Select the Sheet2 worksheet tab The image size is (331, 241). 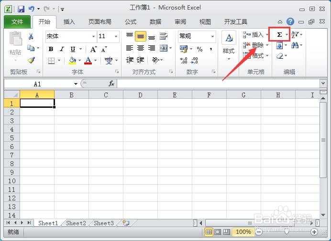pyautogui.click(x=76, y=223)
